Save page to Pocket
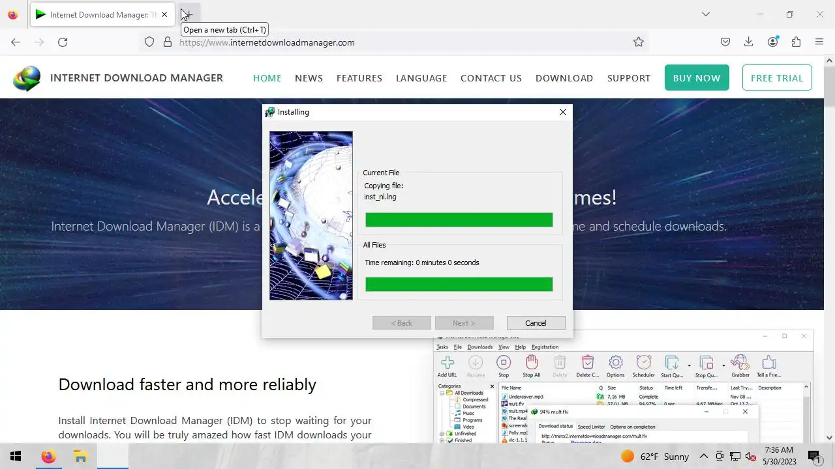Screen dimensions: 835x469 725,42
